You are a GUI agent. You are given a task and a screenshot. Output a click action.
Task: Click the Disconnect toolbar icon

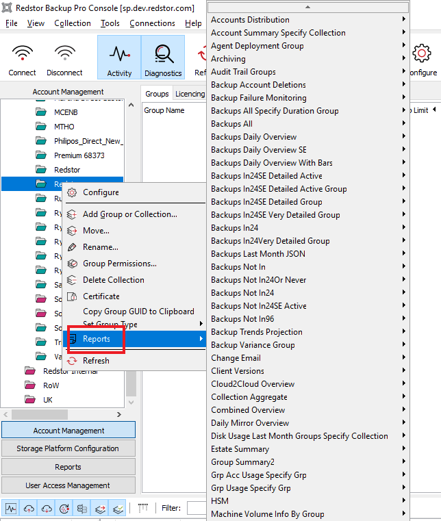click(65, 53)
